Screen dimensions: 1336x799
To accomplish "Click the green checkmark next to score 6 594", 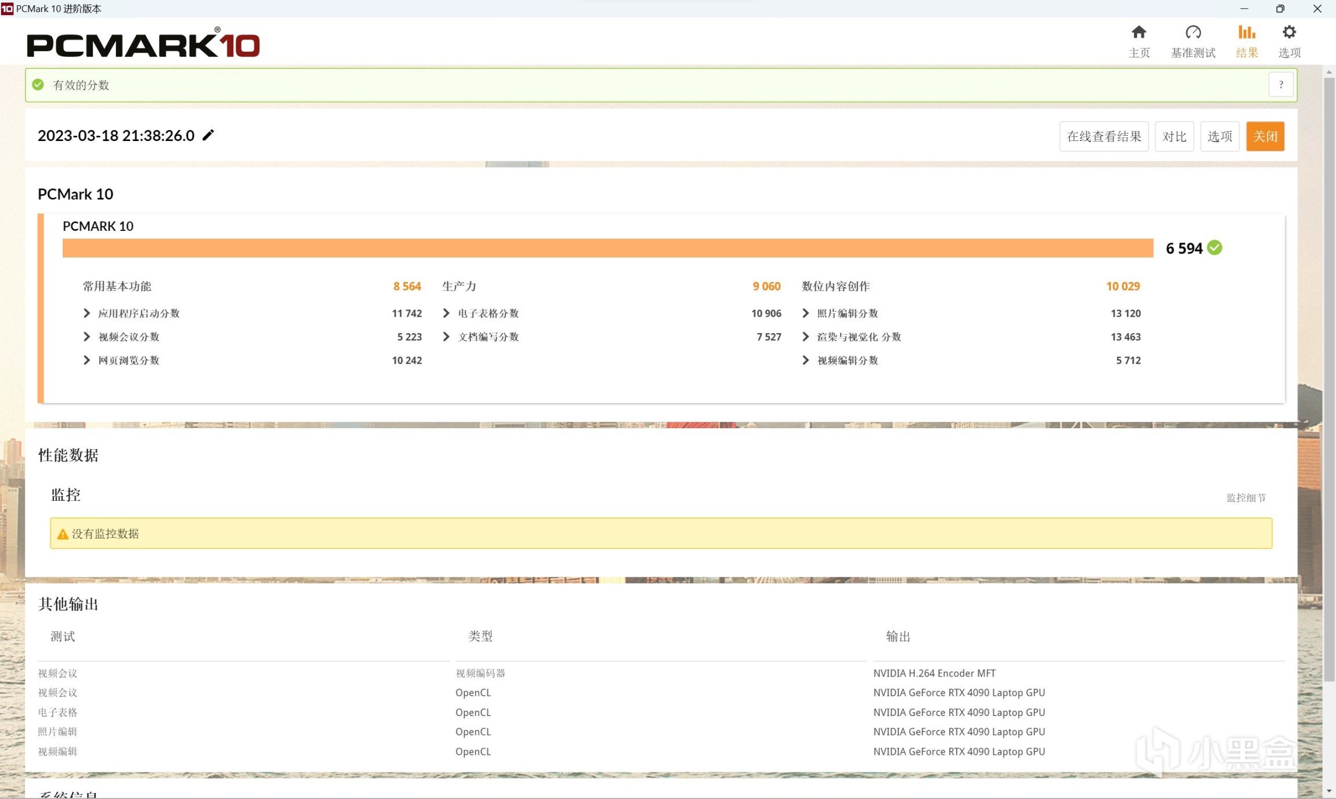I will (1215, 248).
